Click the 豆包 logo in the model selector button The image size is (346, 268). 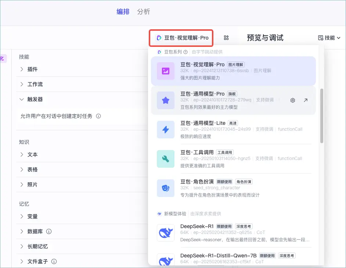pos(159,38)
